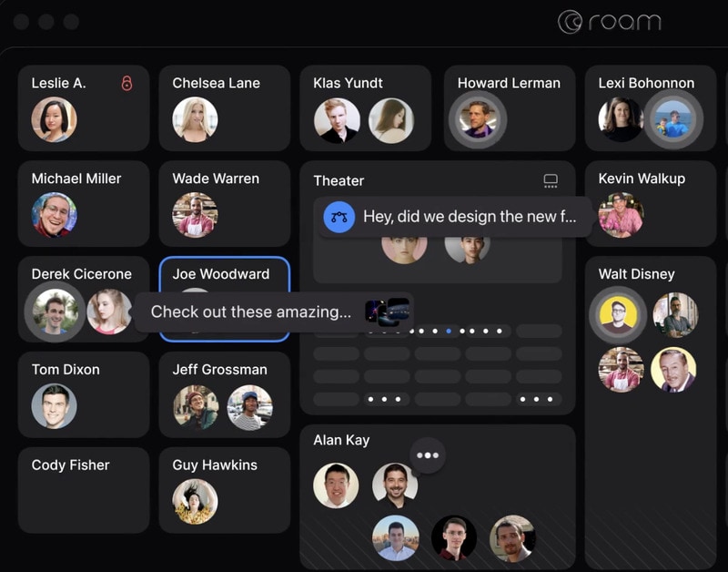This screenshot has width=728, height=572.
Task: Select the Joe Woodward room
Action: click(x=224, y=273)
